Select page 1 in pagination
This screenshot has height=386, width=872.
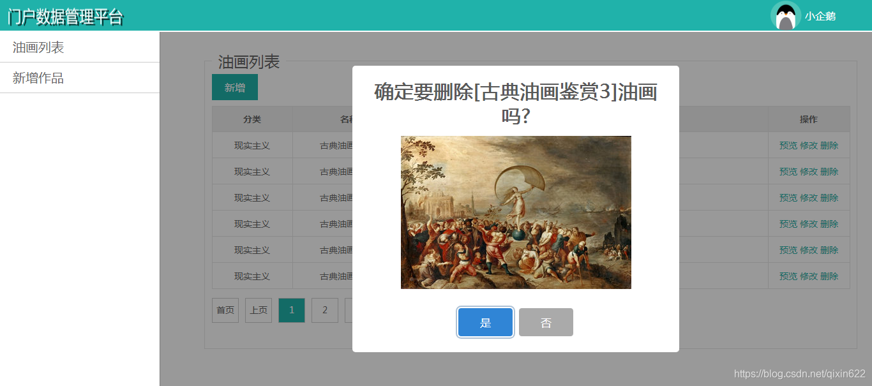click(x=292, y=310)
